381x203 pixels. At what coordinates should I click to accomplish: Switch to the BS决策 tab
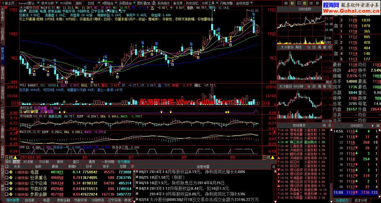28,162
